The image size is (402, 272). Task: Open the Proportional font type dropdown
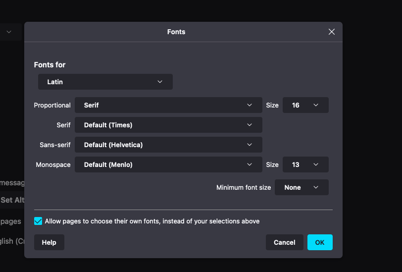[168, 105]
